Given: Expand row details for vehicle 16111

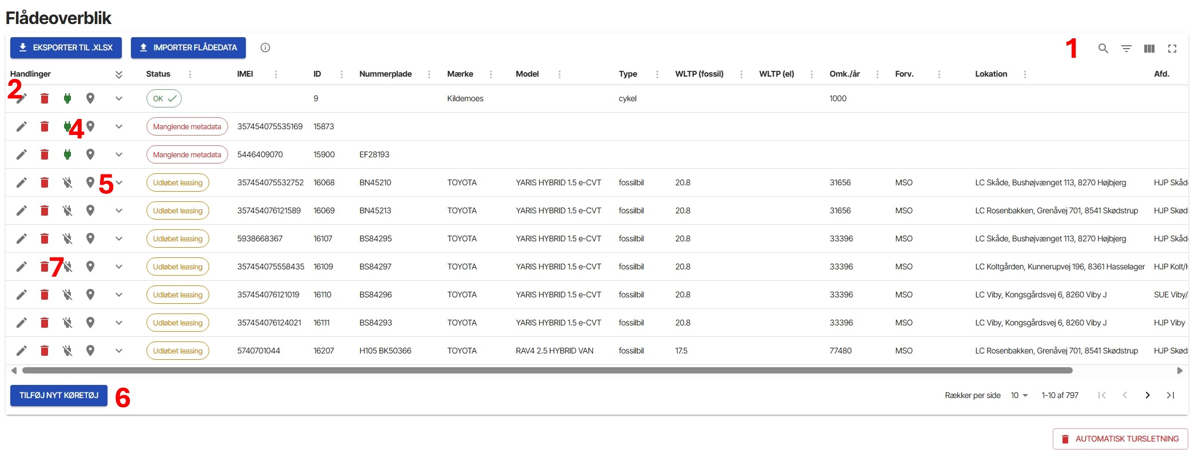Looking at the screenshot, I should tap(118, 323).
